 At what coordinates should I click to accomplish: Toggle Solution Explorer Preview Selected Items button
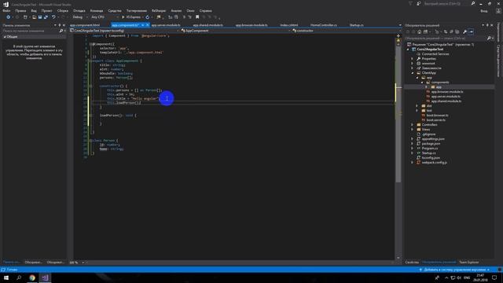click(x=471, y=31)
